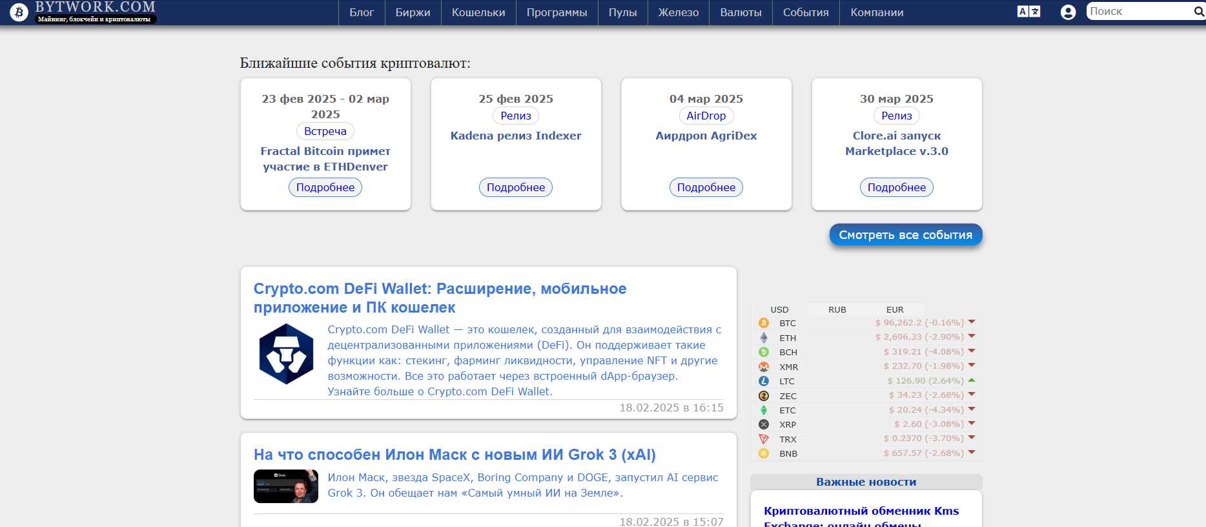The width and height of the screenshot is (1206, 527).
Task: Click ETH price $ 2,696.33 value
Action: [919, 336]
